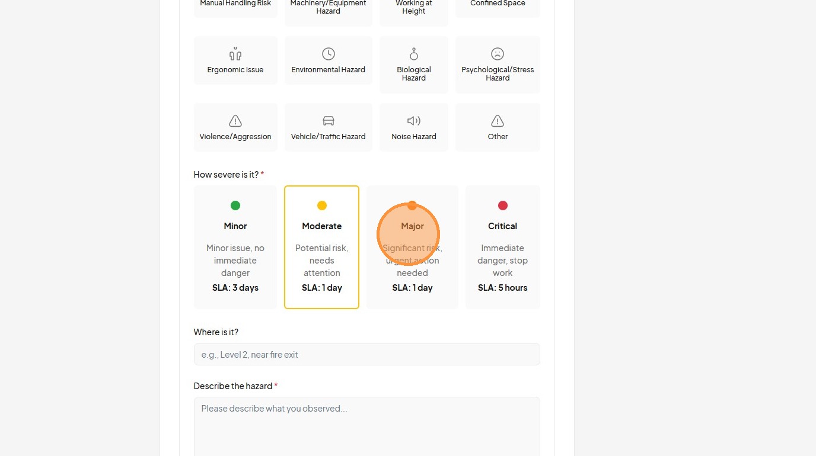Mark the hazard as Critical
Image resolution: width=816 pixels, height=456 pixels.
(502, 247)
